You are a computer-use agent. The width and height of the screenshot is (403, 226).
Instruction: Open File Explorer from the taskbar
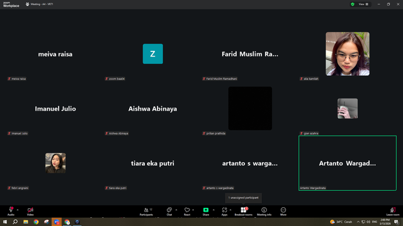[26, 222]
